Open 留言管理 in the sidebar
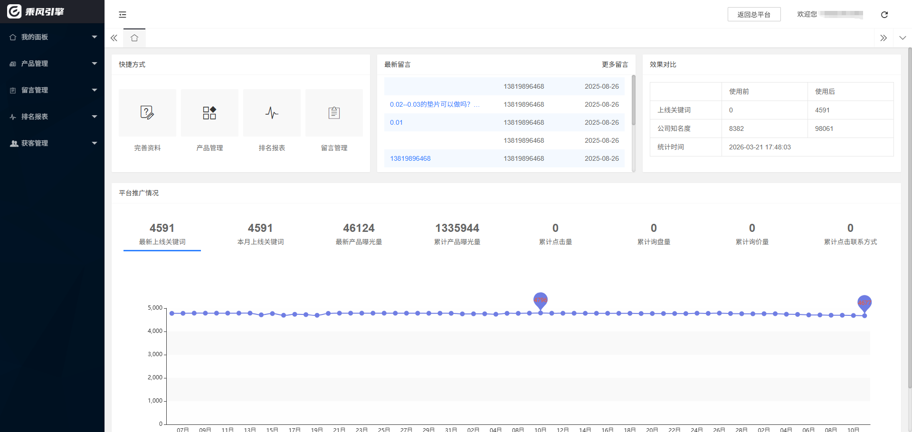 click(x=52, y=90)
